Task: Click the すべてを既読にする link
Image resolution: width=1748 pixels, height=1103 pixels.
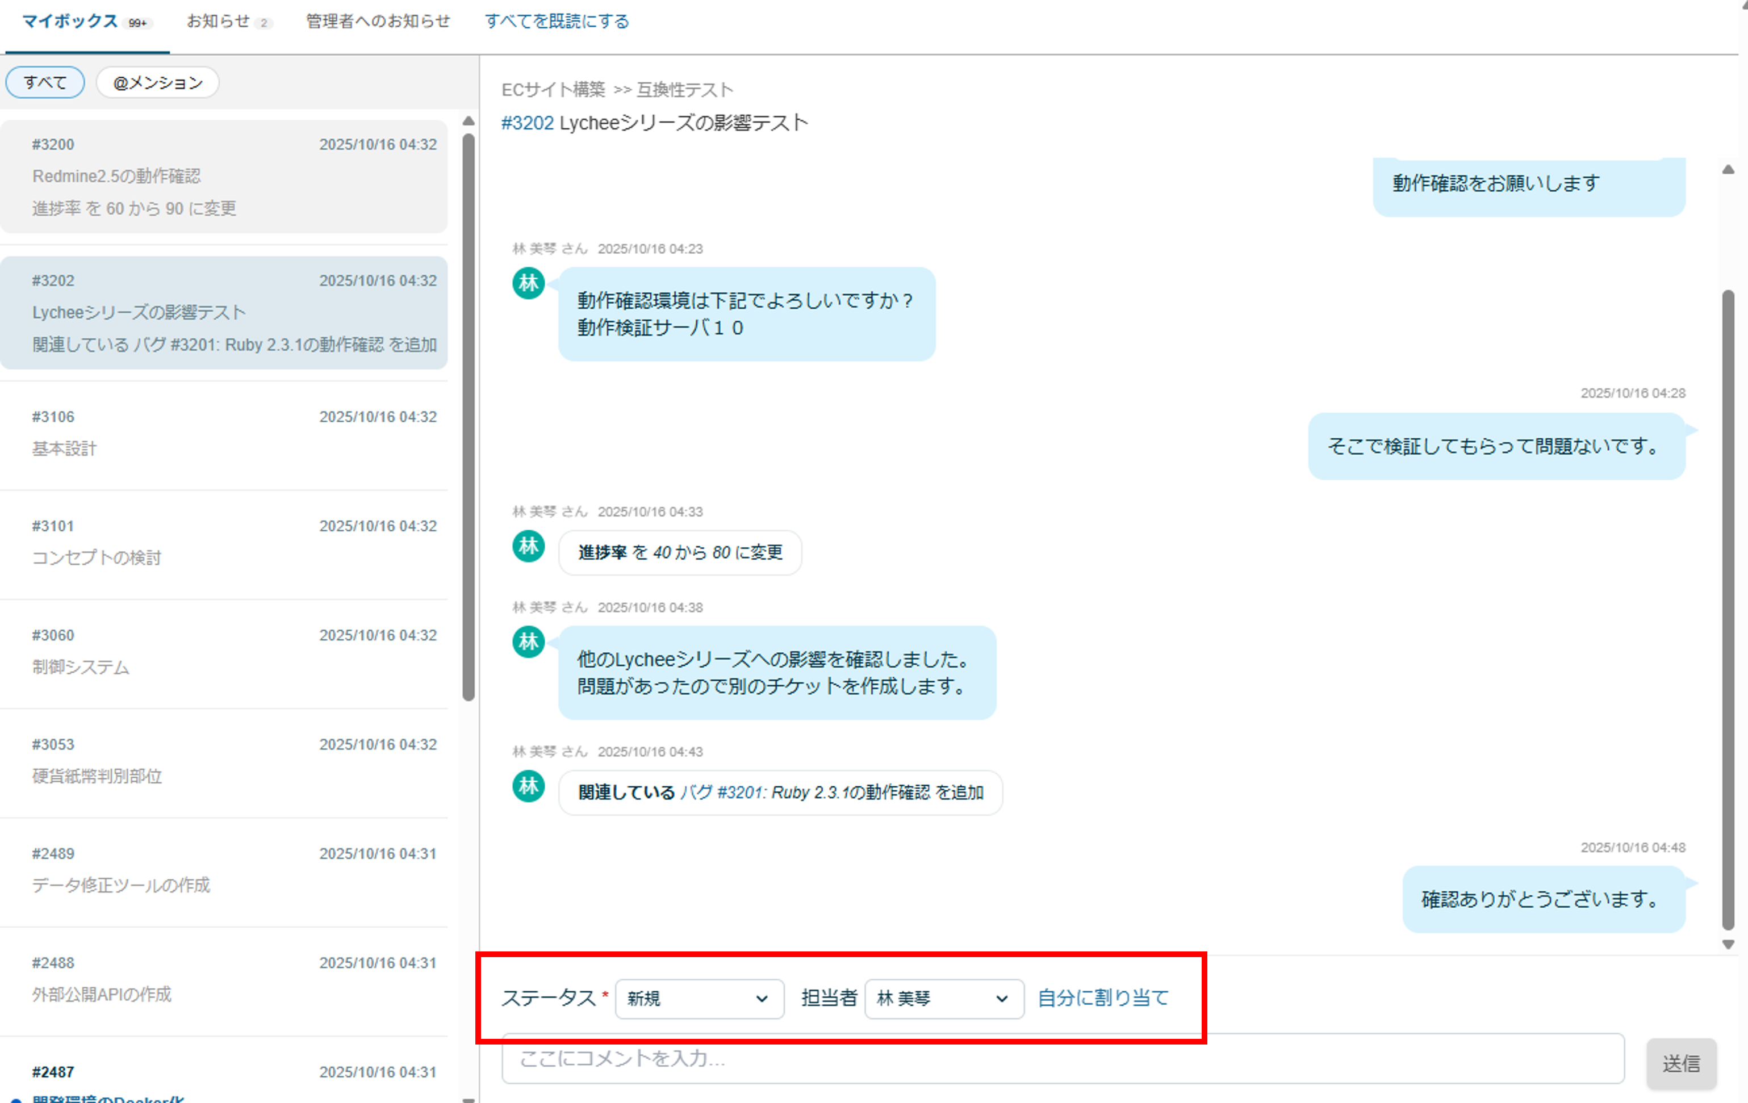Action: 557,21
